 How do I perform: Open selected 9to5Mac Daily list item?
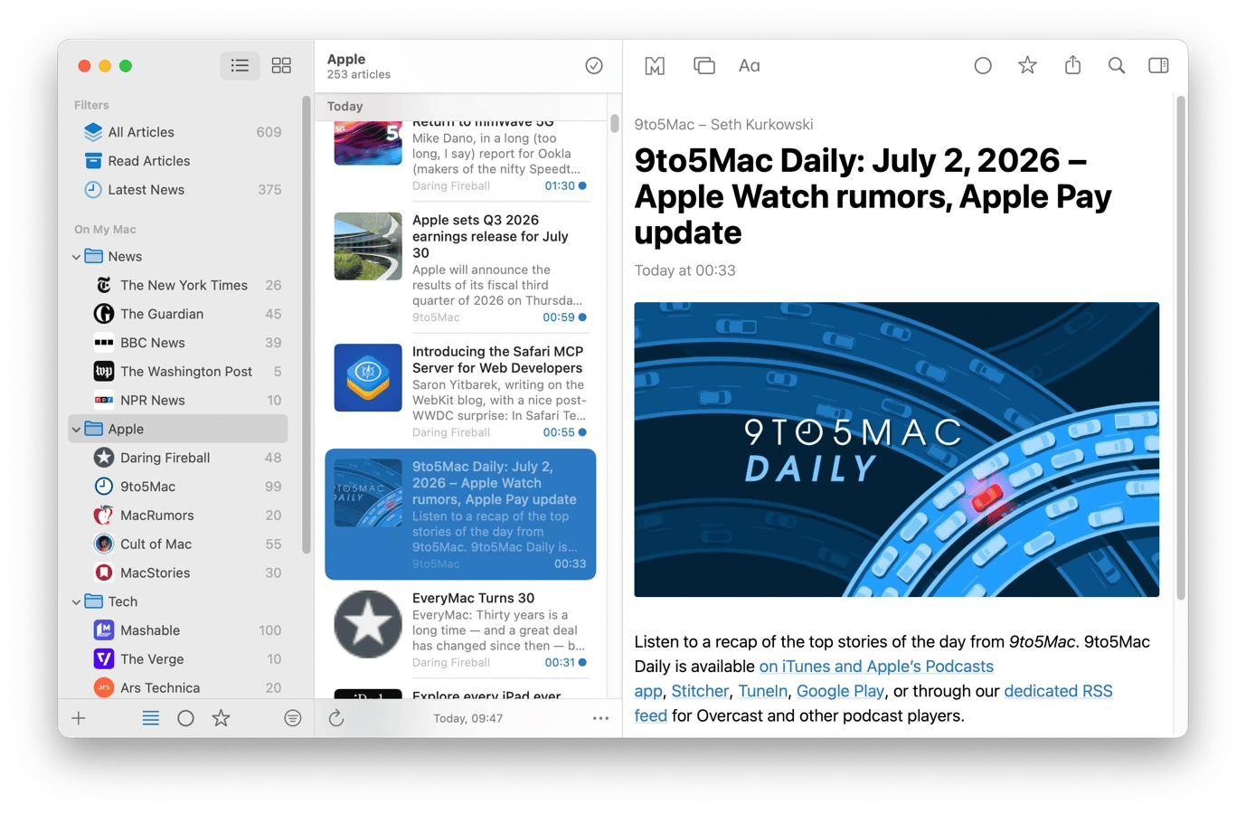click(x=460, y=515)
